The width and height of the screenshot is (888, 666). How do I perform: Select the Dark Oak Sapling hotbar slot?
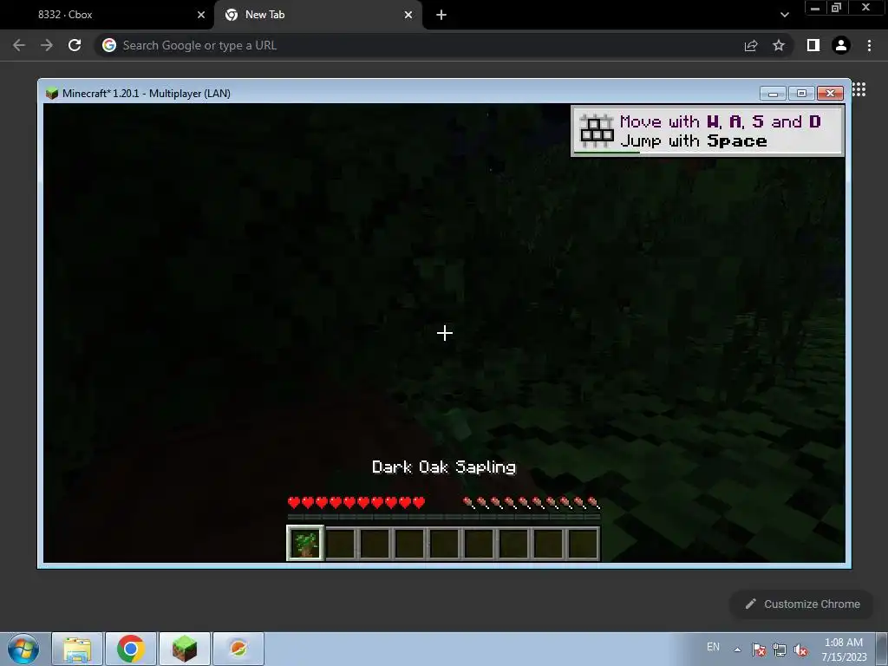305,543
